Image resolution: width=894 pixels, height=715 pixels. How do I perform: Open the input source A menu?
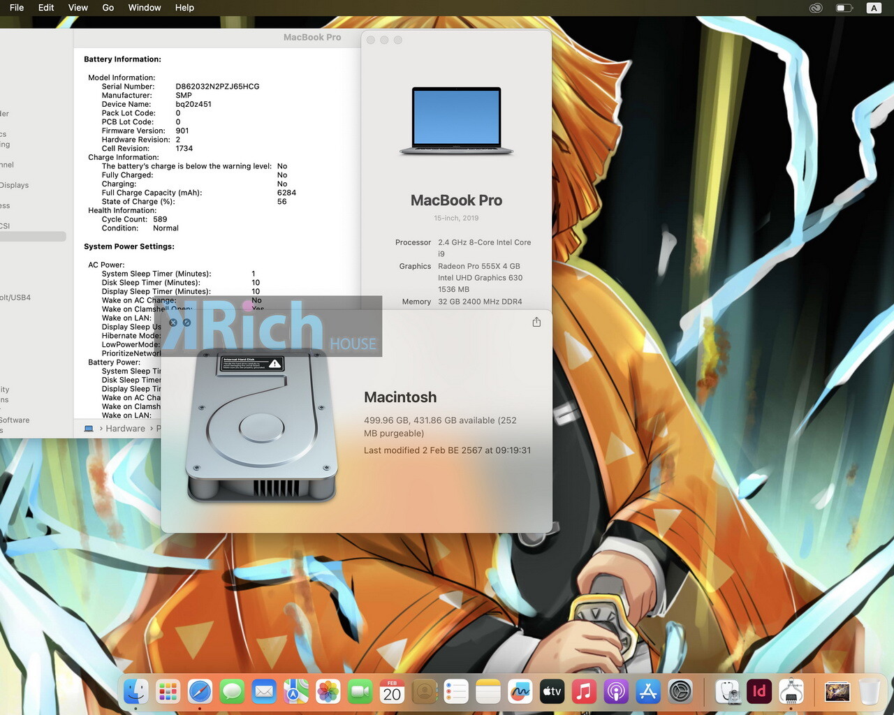pos(874,8)
